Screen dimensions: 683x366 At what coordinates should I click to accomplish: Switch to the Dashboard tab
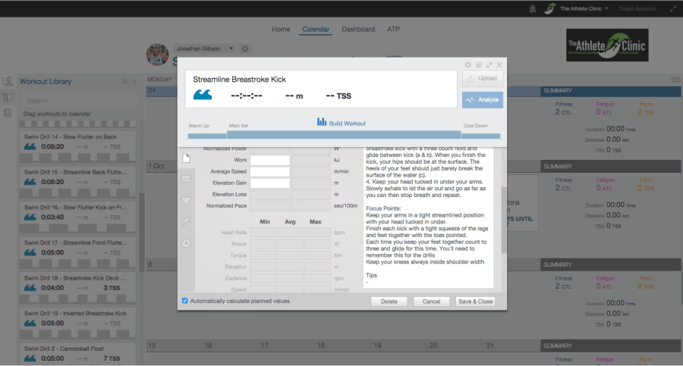click(357, 30)
